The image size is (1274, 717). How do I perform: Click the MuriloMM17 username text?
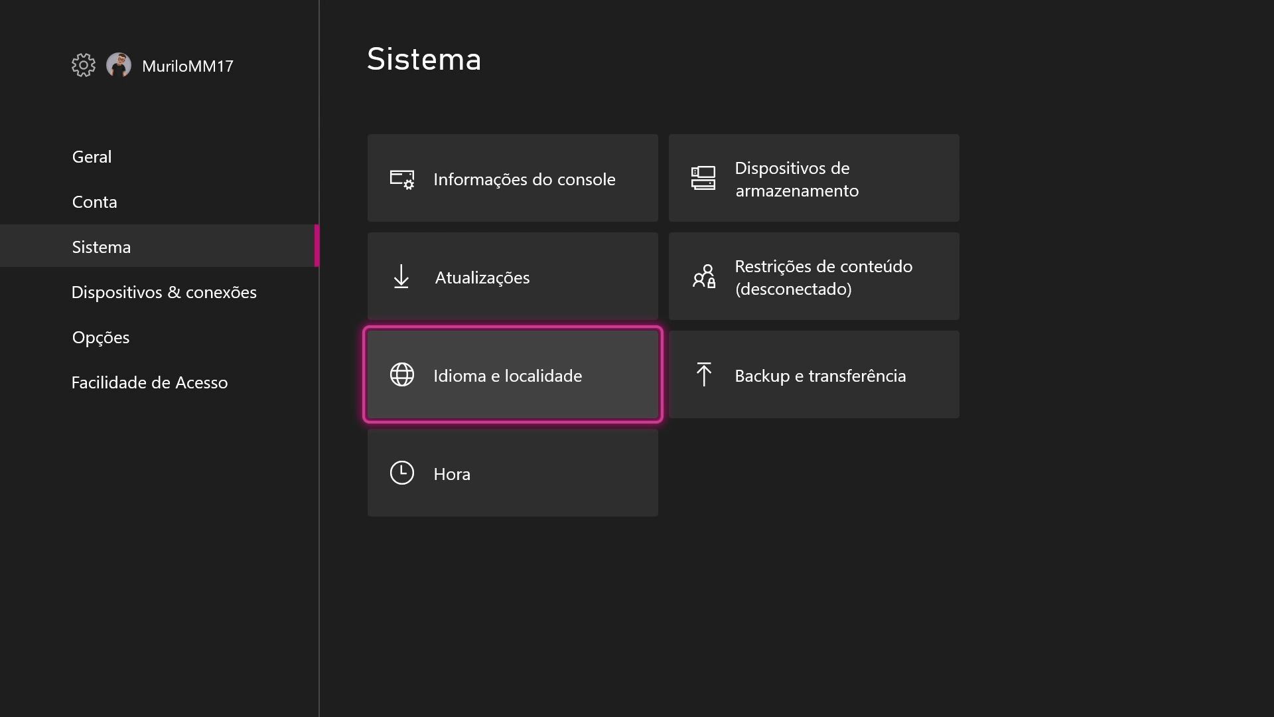[x=188, y=66]
